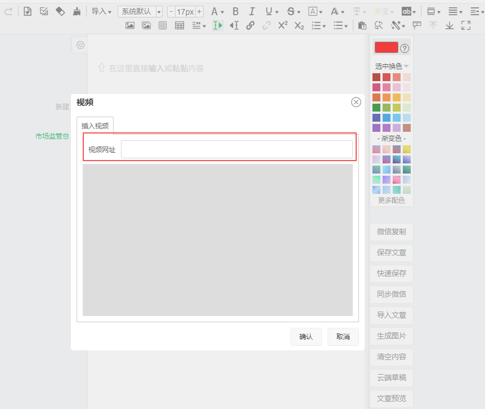
Task: Click the hyperlink chain icon
Action: (250, 25)
